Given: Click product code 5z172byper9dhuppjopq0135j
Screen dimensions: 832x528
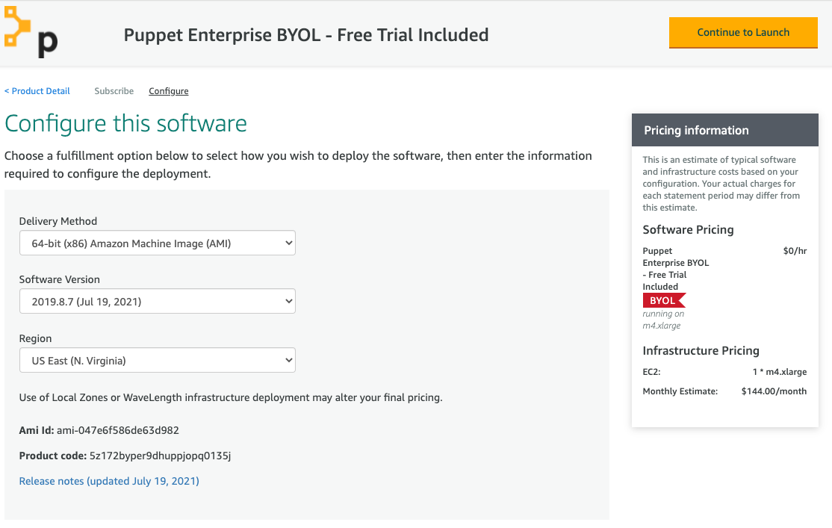Looking at the screenshot, I should pyautogui.click(x=161, y=456).
